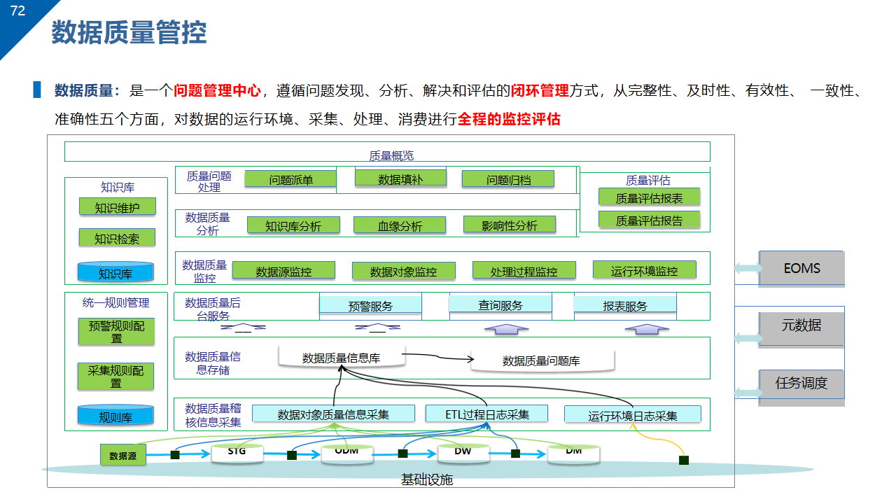
Task: Click the 问题归档 box
Action: [508, 179]
